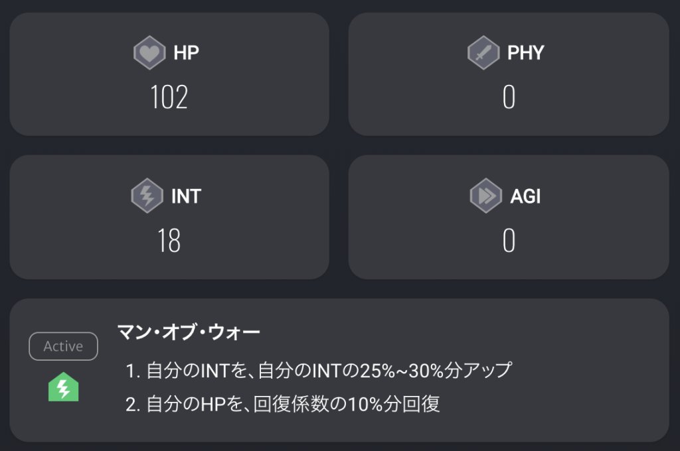Screen dimensions: 680x451
Task: Open the マン・オブ・ウォー skill title
Action: tap(189, 331)
